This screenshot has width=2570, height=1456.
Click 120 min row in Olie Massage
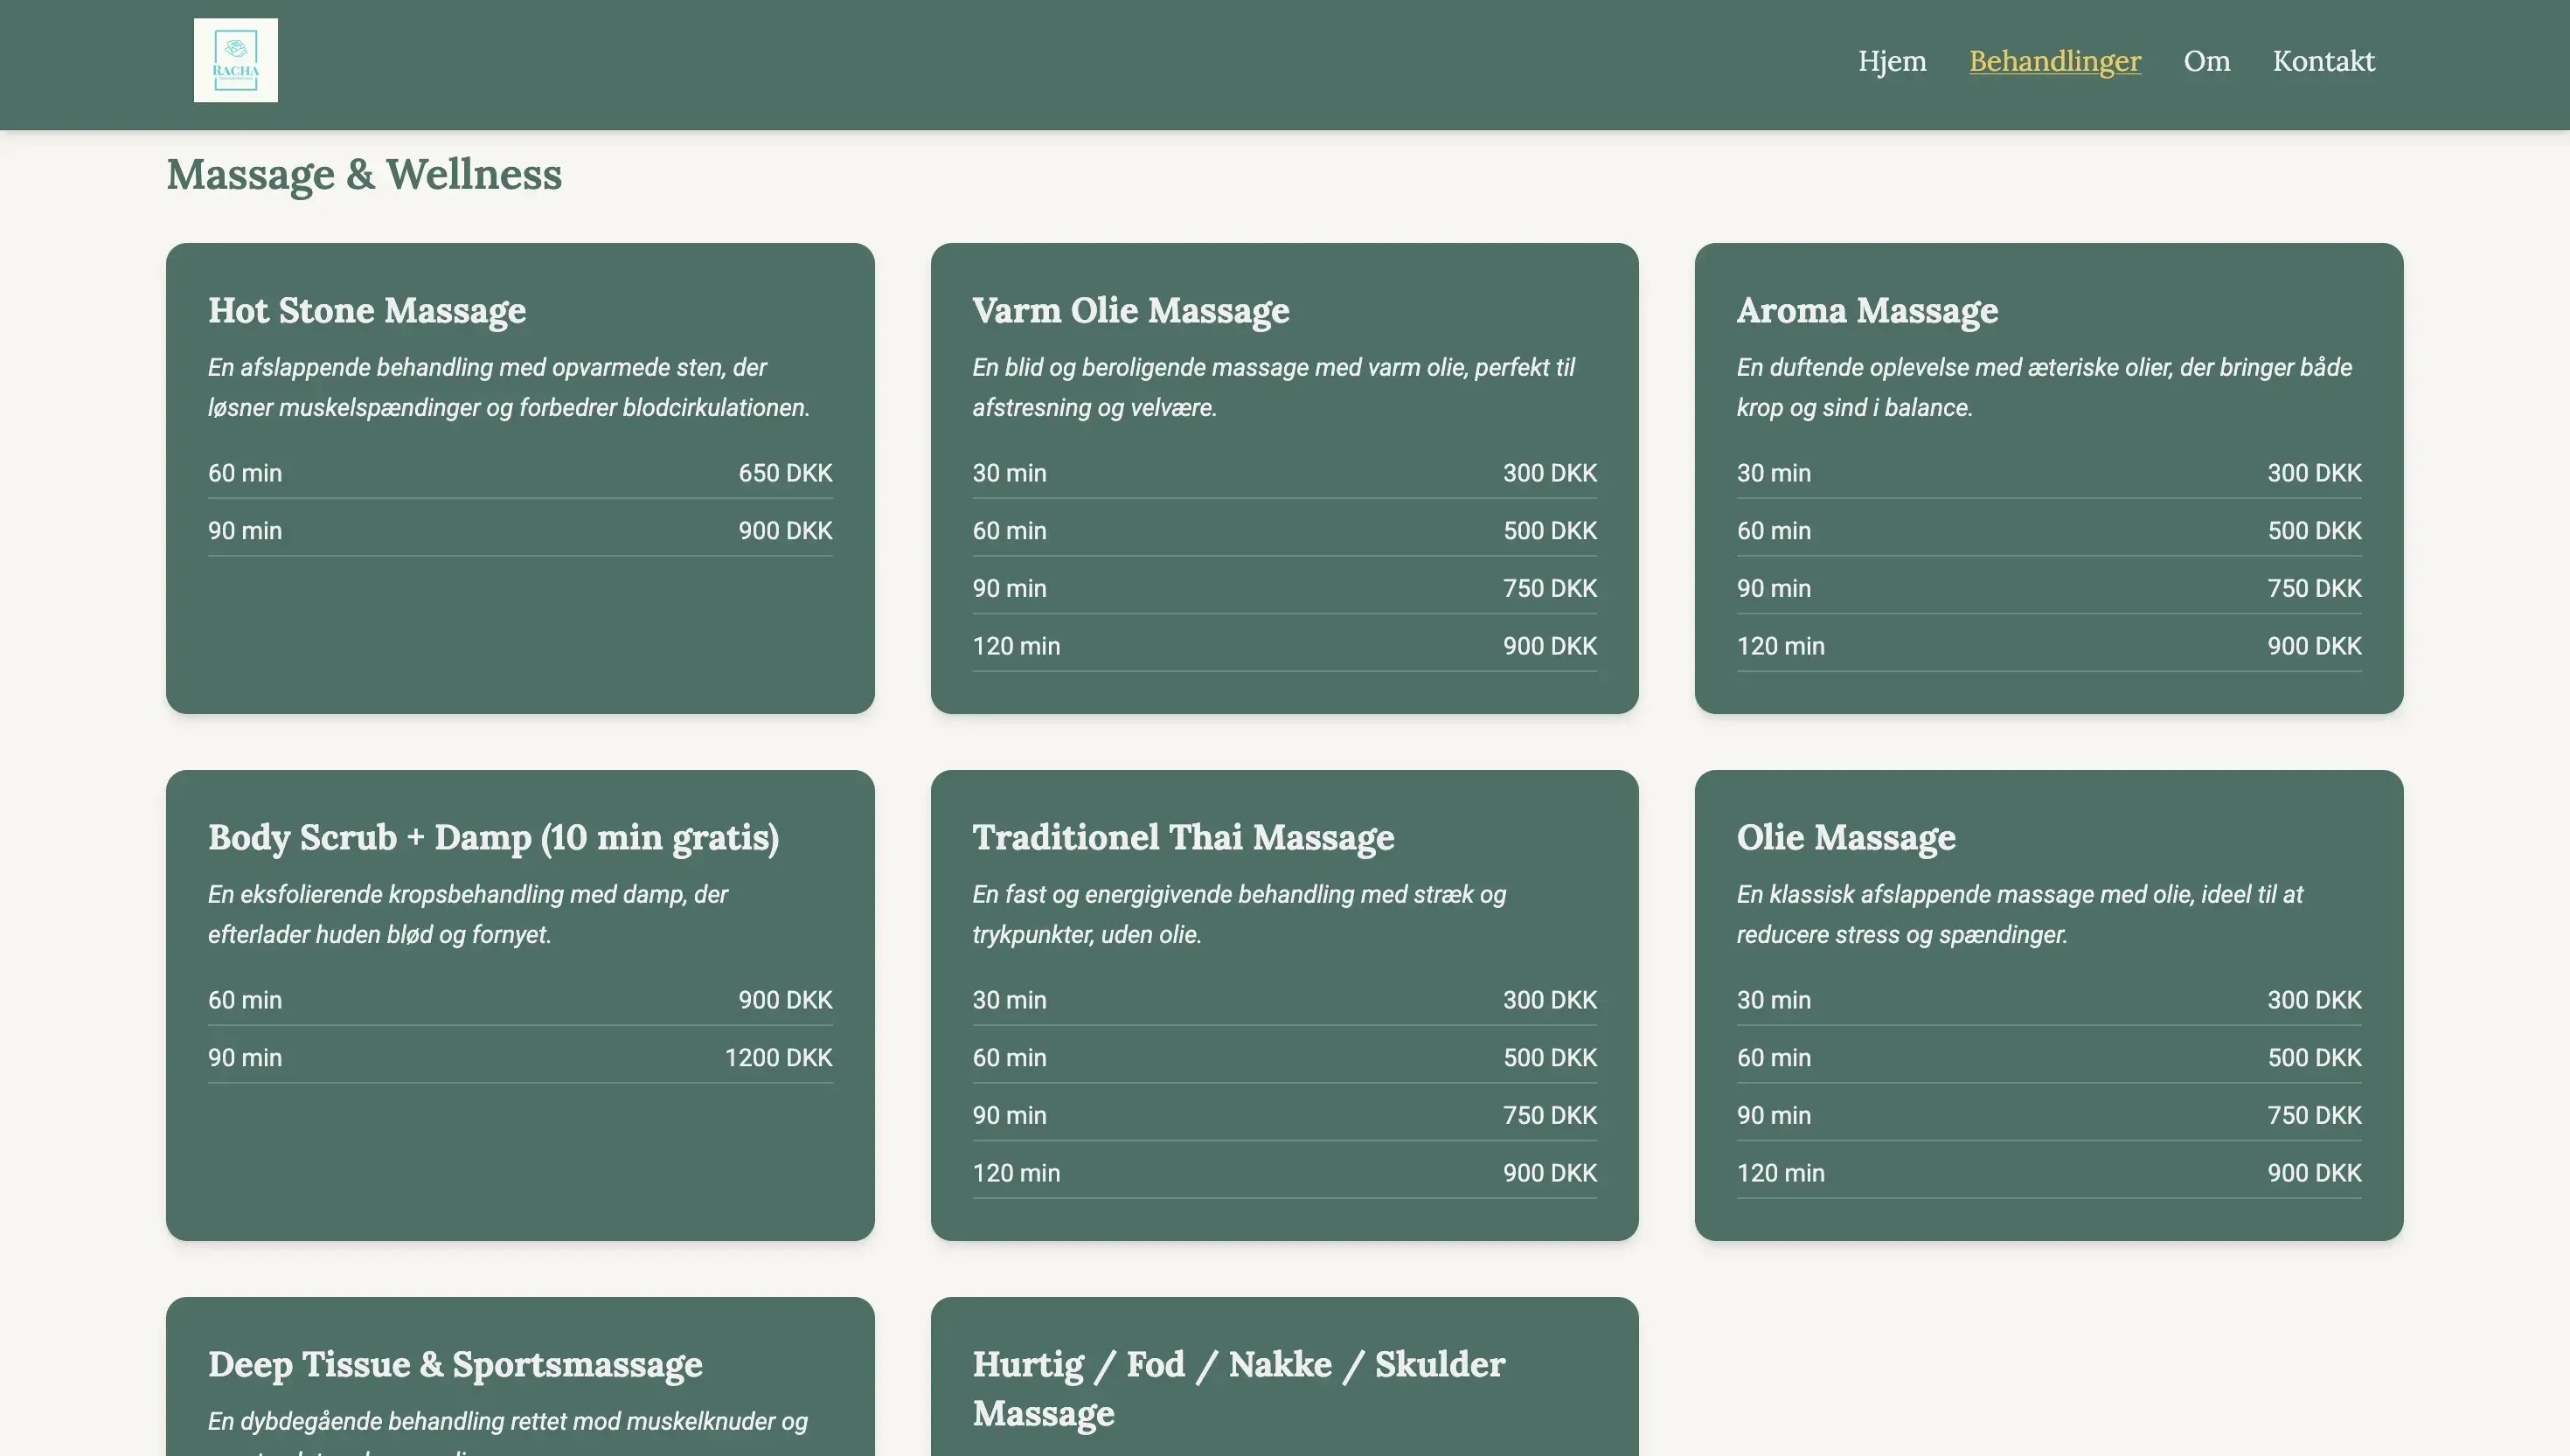2048,1173
